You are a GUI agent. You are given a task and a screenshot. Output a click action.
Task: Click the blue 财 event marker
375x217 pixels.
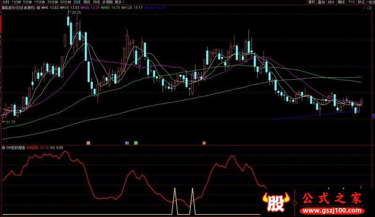coord(127,143)
